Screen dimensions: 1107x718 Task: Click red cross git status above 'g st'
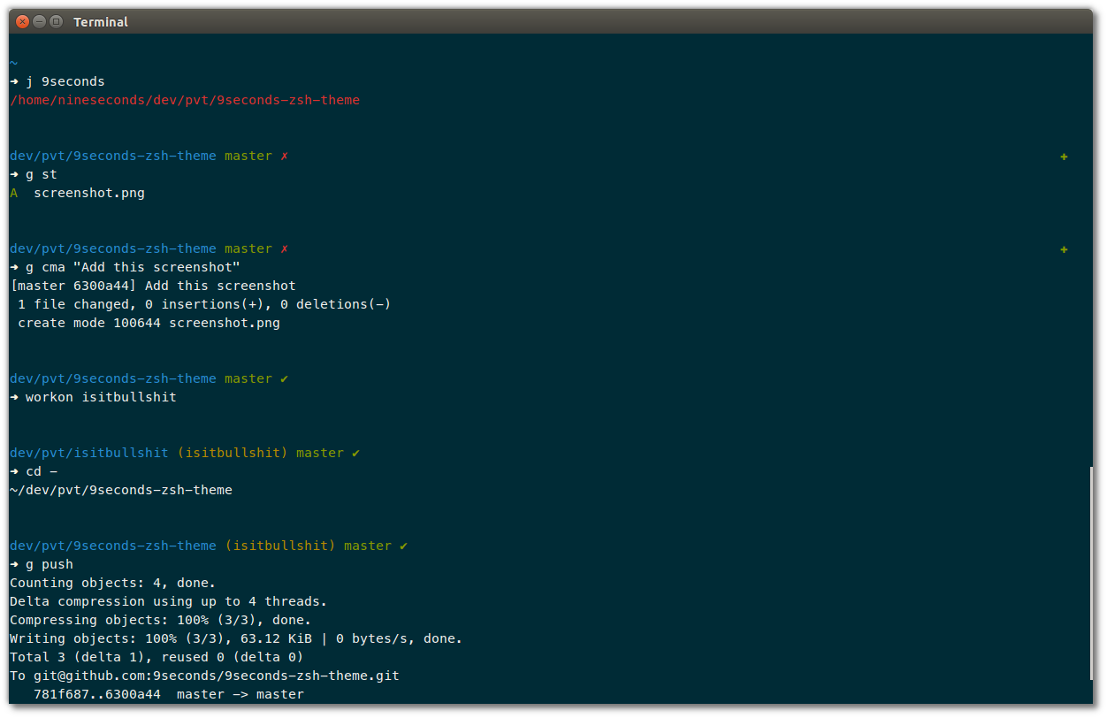pyautogui.click(x=285, y=156)
